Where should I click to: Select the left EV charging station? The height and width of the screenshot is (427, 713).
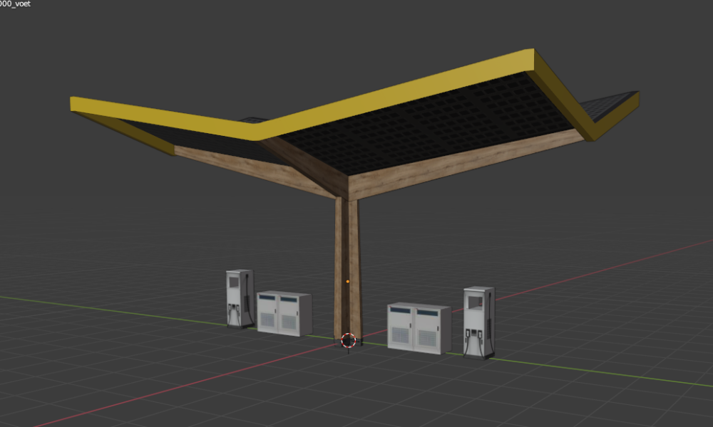tap(239, 299)
